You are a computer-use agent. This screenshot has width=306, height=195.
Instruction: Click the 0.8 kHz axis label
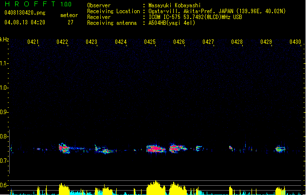coord(4,136)
